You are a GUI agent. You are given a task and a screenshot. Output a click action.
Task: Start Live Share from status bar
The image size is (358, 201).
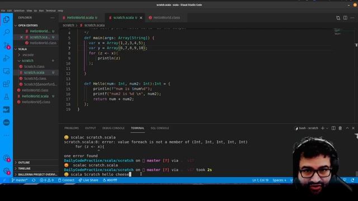coord(88,180)
